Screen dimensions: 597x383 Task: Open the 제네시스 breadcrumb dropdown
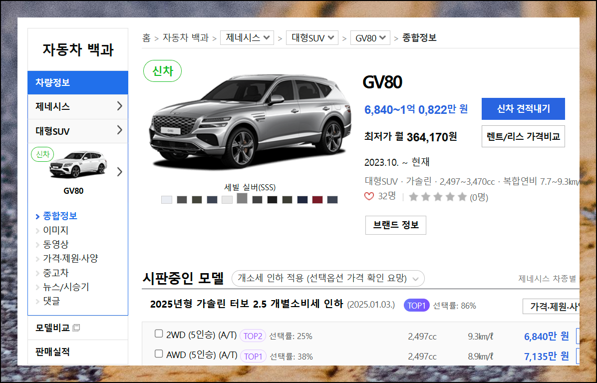coord(247,37)
